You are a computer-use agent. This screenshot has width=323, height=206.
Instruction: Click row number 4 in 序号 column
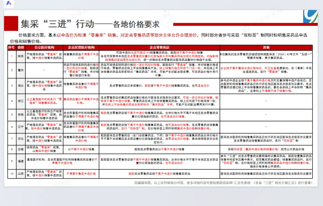point(12,101)
